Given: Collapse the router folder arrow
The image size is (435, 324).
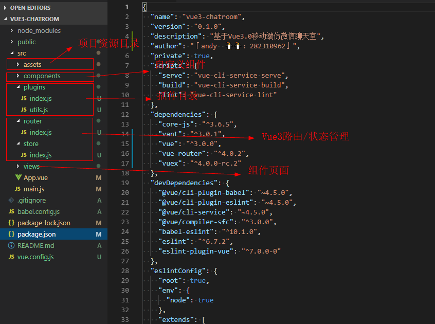Looking at the screenshot, I should (x=18, y=121).
